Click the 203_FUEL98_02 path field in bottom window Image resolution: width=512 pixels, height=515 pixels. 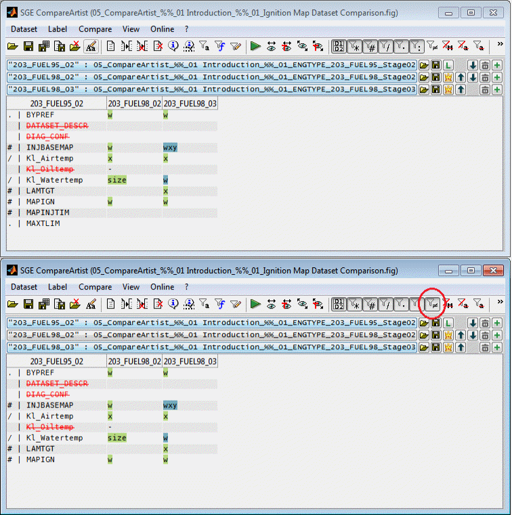tap(211, 336)
